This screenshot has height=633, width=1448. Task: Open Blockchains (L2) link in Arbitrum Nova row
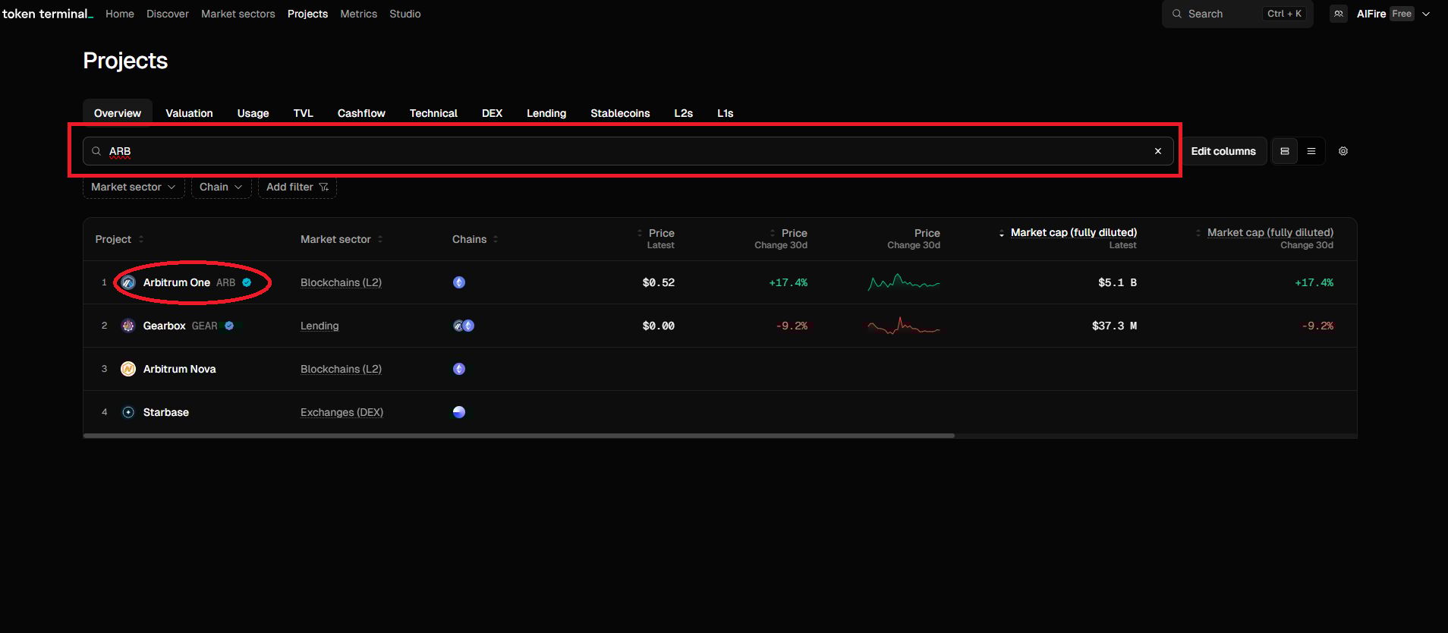click(x=341, y=369)
